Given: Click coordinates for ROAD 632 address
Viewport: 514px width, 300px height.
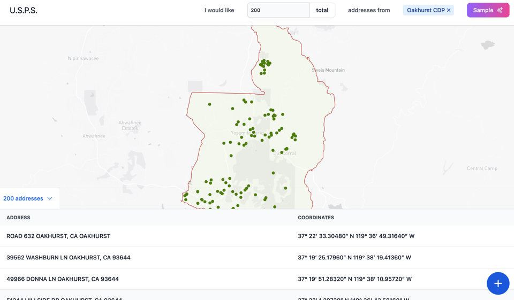Looking at the screenshot, I should point(356,236).
